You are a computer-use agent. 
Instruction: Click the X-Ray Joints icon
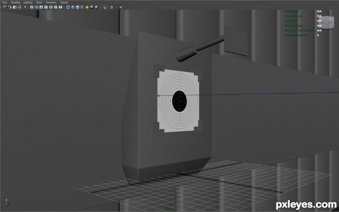pos(121,7)
